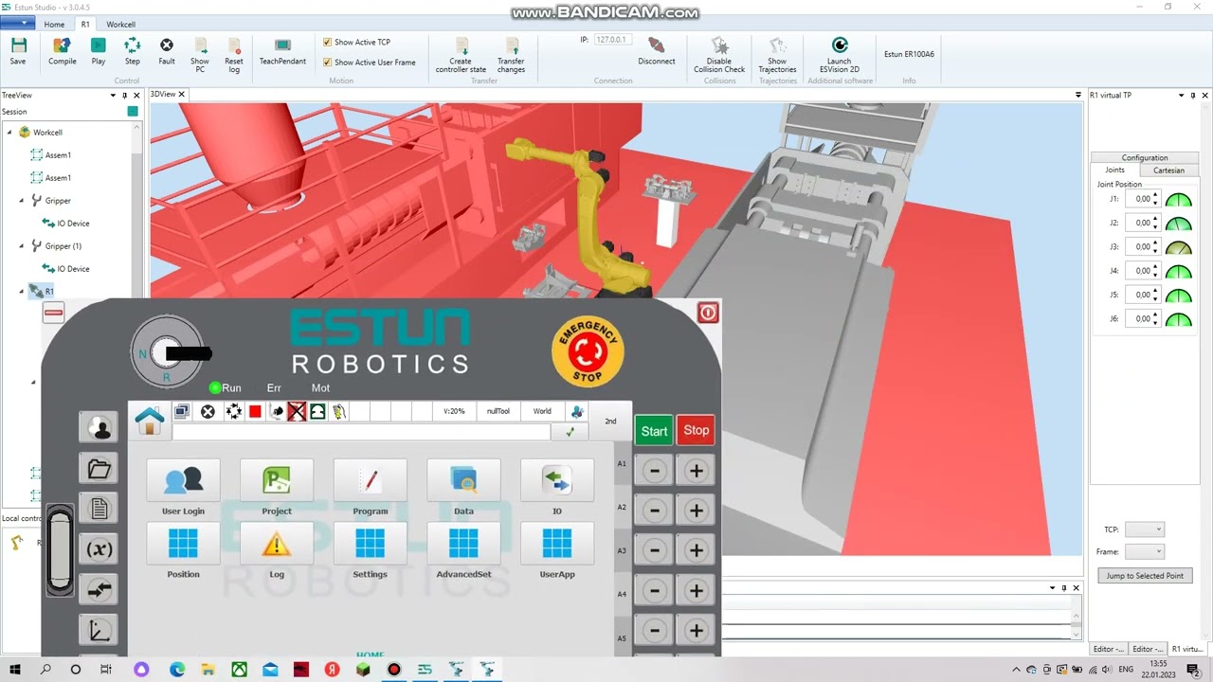Click Show PC icon

coord(200,55)
